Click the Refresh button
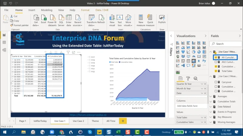Image resolution: width=243 pixels, height=136 pixels. pos(101,19)
